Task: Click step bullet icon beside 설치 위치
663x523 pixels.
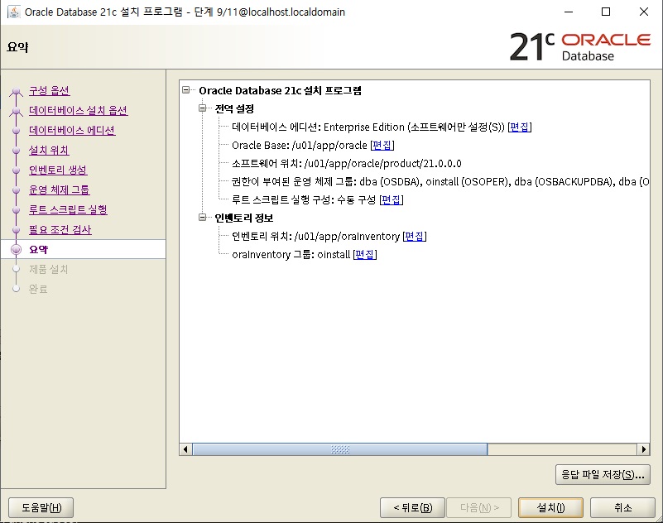Action: pos(16,151)
